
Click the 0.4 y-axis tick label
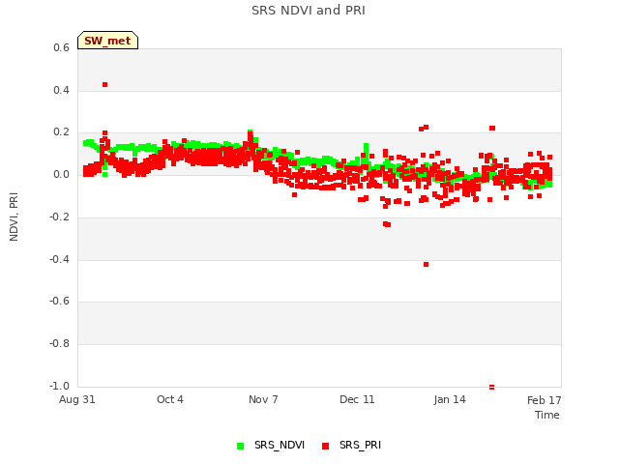coord(61,90)
